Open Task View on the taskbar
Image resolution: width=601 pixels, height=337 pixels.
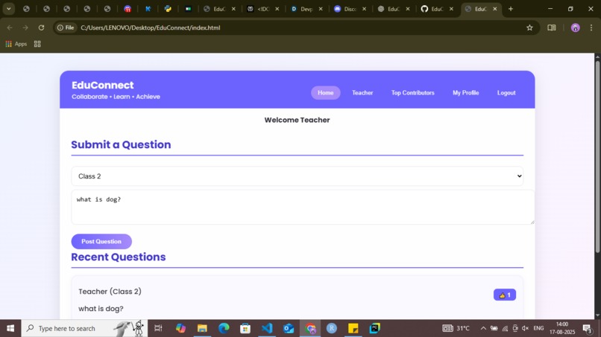[x=158, y=328]
